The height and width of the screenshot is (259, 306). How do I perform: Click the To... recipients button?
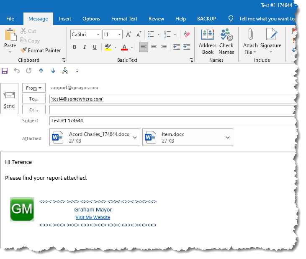coord(34,99)
